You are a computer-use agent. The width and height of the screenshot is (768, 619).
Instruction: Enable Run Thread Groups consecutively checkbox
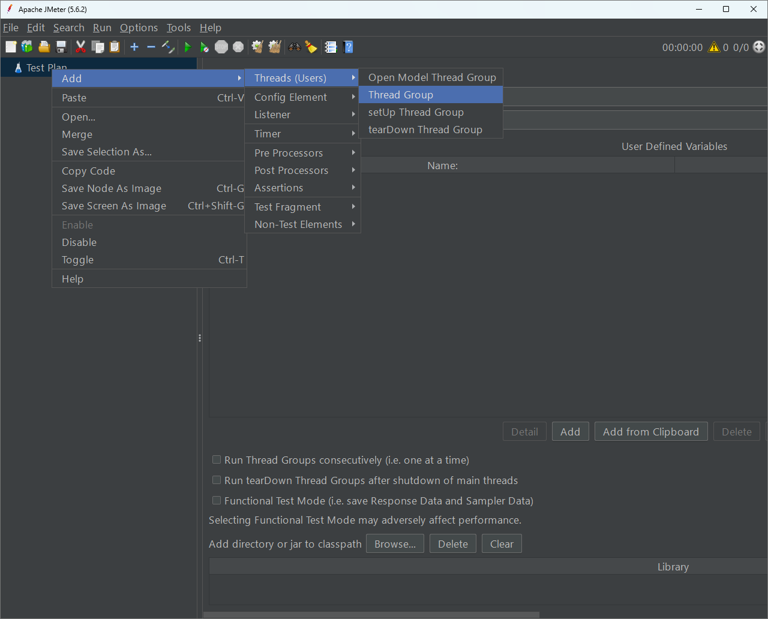(217, 460)
